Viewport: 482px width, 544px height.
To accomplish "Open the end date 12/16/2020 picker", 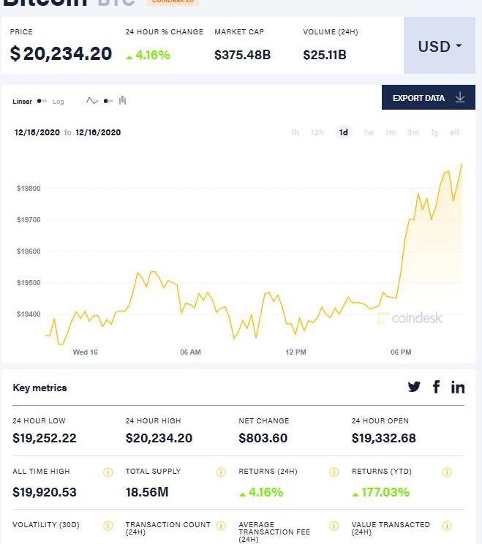I will point(98,132).
